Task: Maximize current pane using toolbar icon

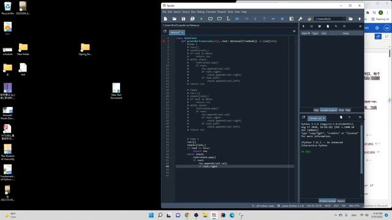Action: point(292,19)
